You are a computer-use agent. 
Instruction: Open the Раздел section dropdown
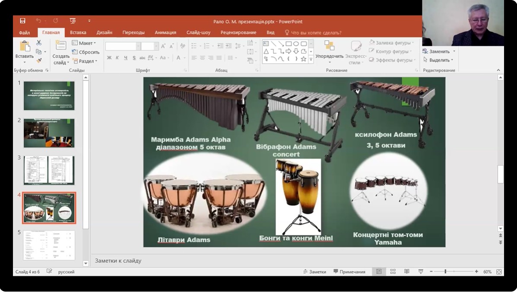[85, 61]
